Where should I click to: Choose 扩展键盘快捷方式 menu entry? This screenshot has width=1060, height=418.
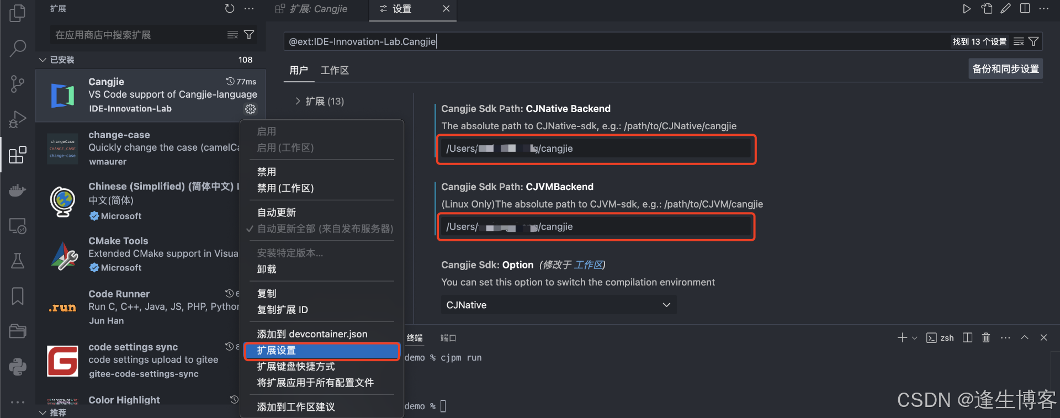[322, 367]
